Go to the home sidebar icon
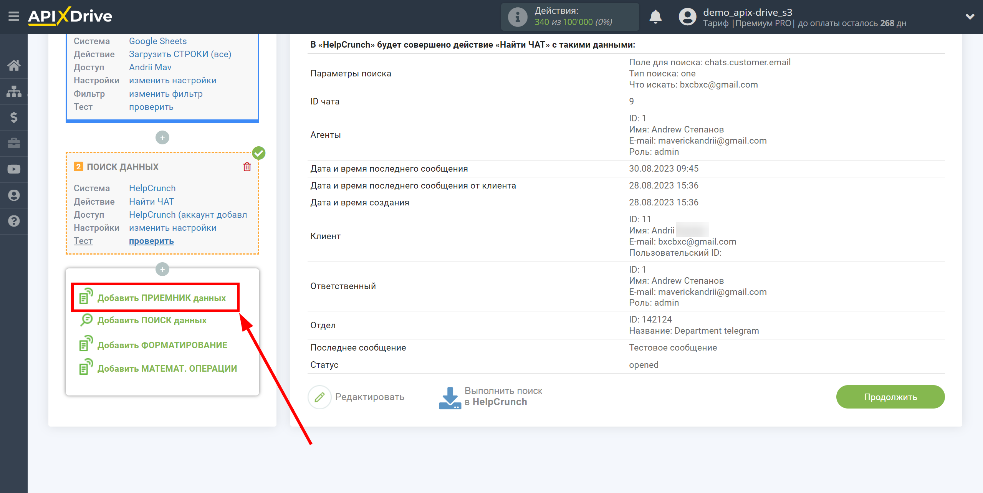The width and height of the screenshot is (983, 493). click(14, 65)
